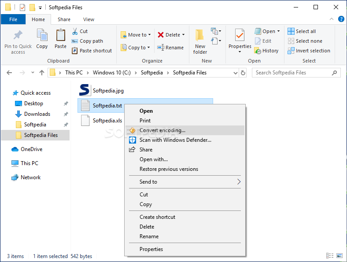
Task: Expand the Open button dropdown arrow
Action: coord(278,31)
